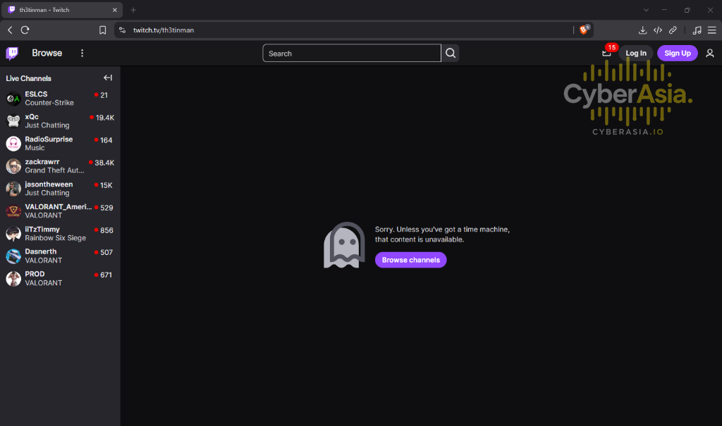Open the xQc channel avatar
The height and width of the screenshot is (426, 722).
click(13, 121)
